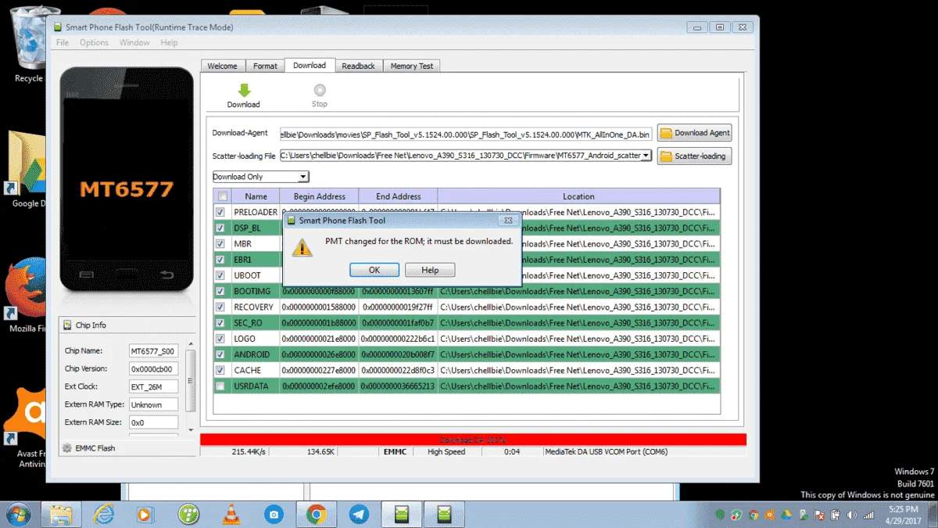Click the Ext Clock field EXT_26M

click(153, 387)
